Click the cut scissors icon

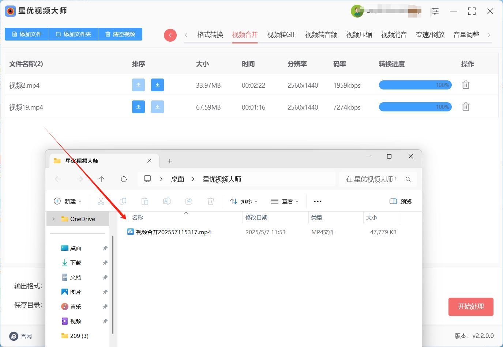click(101, 201)
